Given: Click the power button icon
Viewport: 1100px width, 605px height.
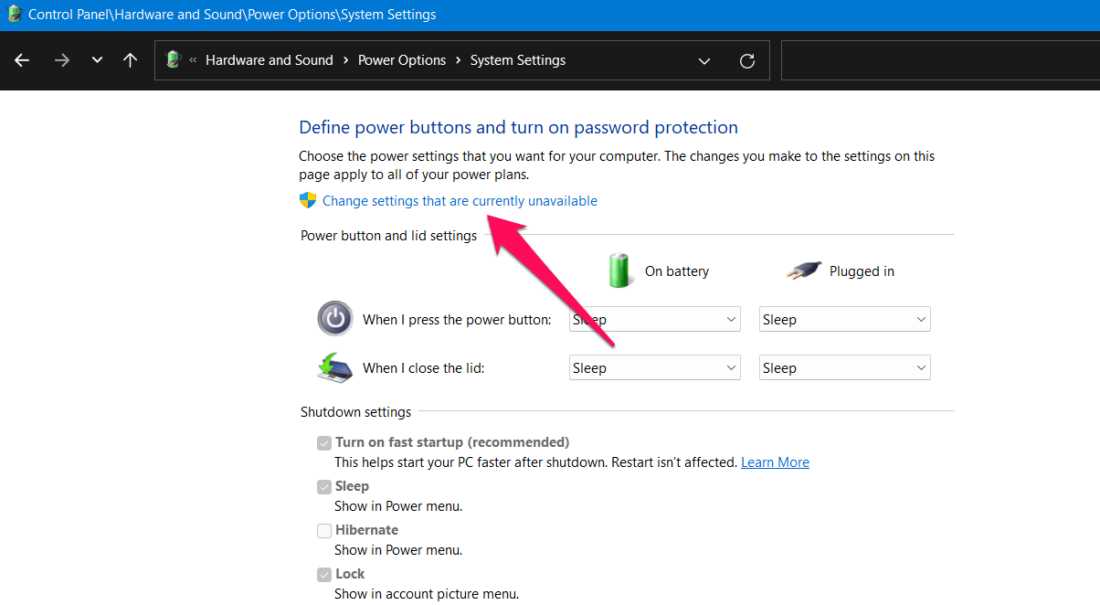Looking at the screenshot, I should [335, 319].
